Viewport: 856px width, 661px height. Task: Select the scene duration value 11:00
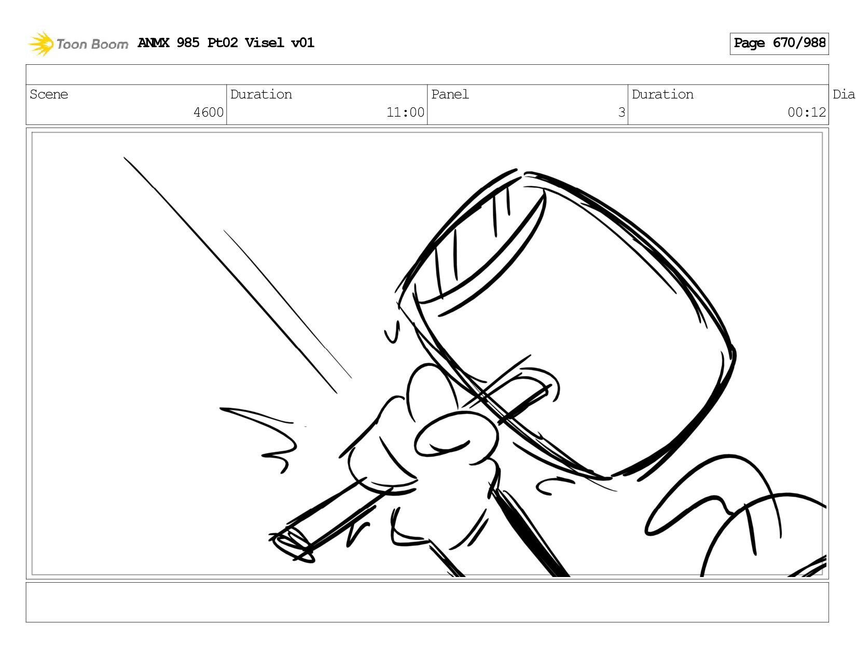click(x=405, y=112)
